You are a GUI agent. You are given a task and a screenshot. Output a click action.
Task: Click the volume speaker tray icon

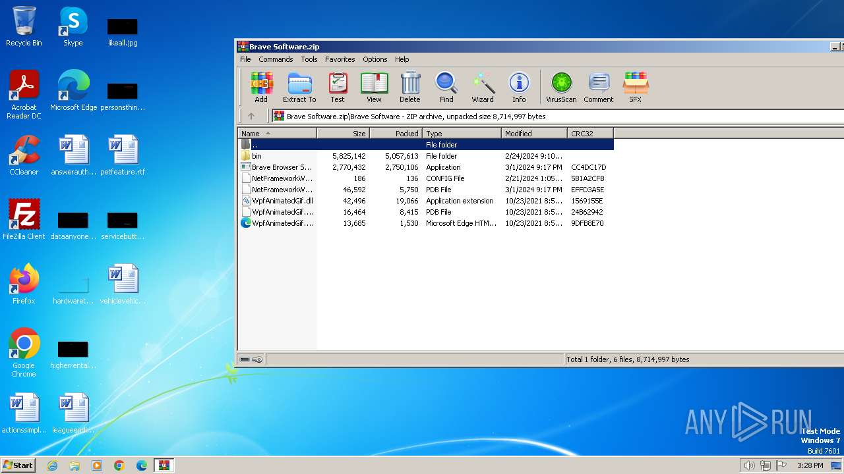(749, 465)
